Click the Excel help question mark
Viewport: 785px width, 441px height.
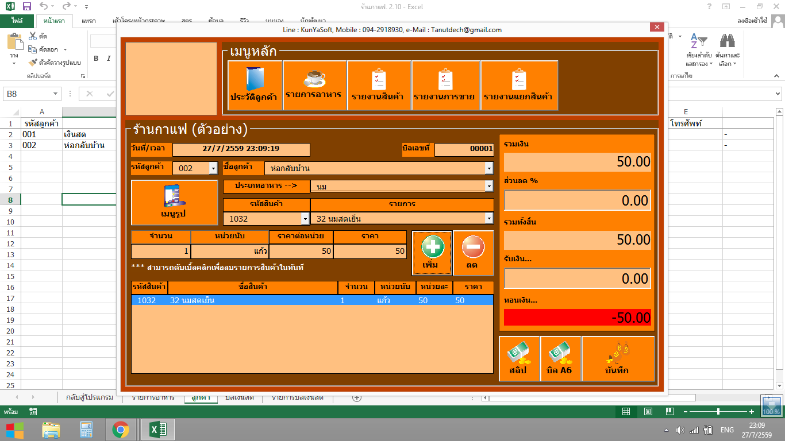point(710,6)
